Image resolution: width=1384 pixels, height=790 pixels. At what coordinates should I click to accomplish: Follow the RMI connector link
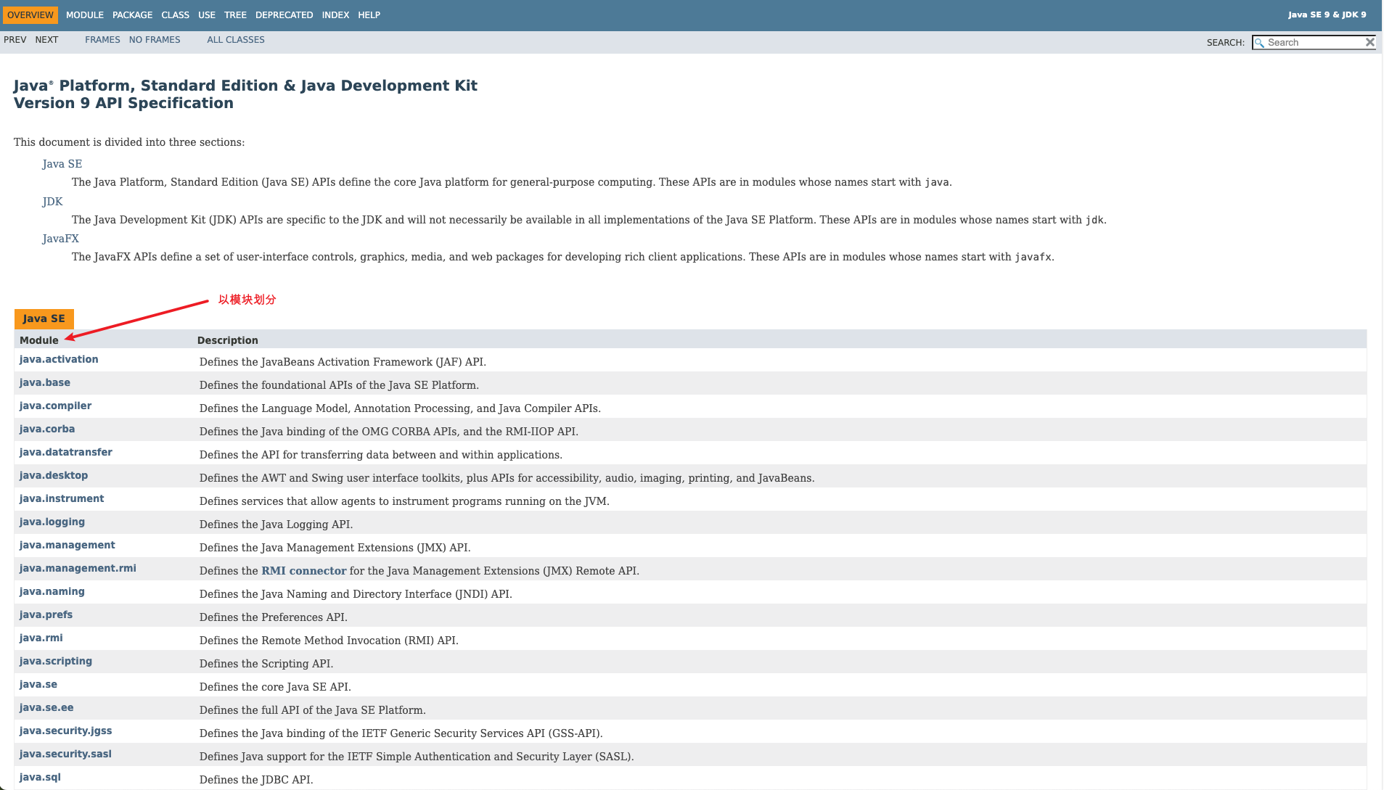point(304,571)
